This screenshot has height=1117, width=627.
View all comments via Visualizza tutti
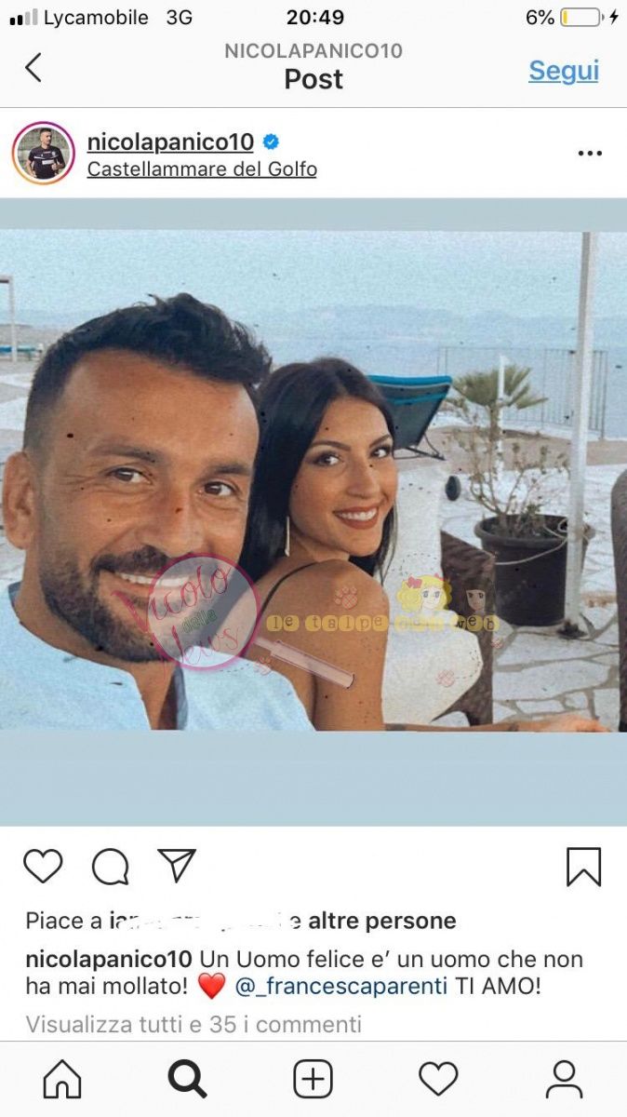click(x=193, y=1025)
